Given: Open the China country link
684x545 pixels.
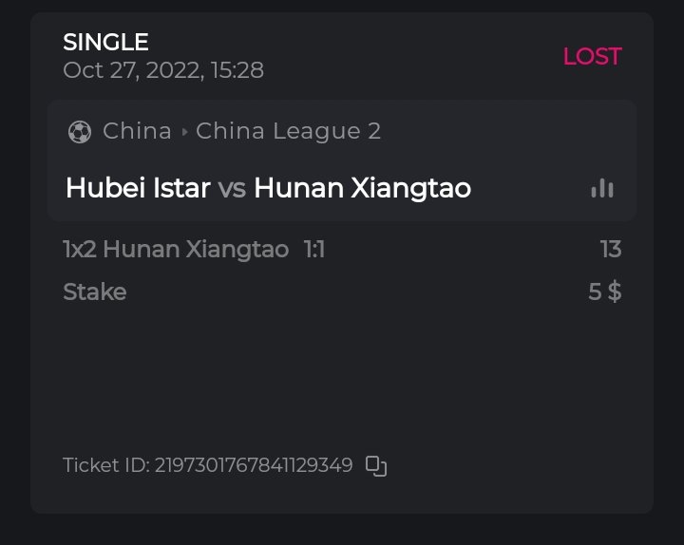Looking at the screenshot, I should pos(137,131).
